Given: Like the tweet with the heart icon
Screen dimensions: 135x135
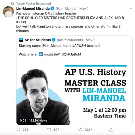Looking at the screenshot, I should pyautogui.click(x=80, y=130).
